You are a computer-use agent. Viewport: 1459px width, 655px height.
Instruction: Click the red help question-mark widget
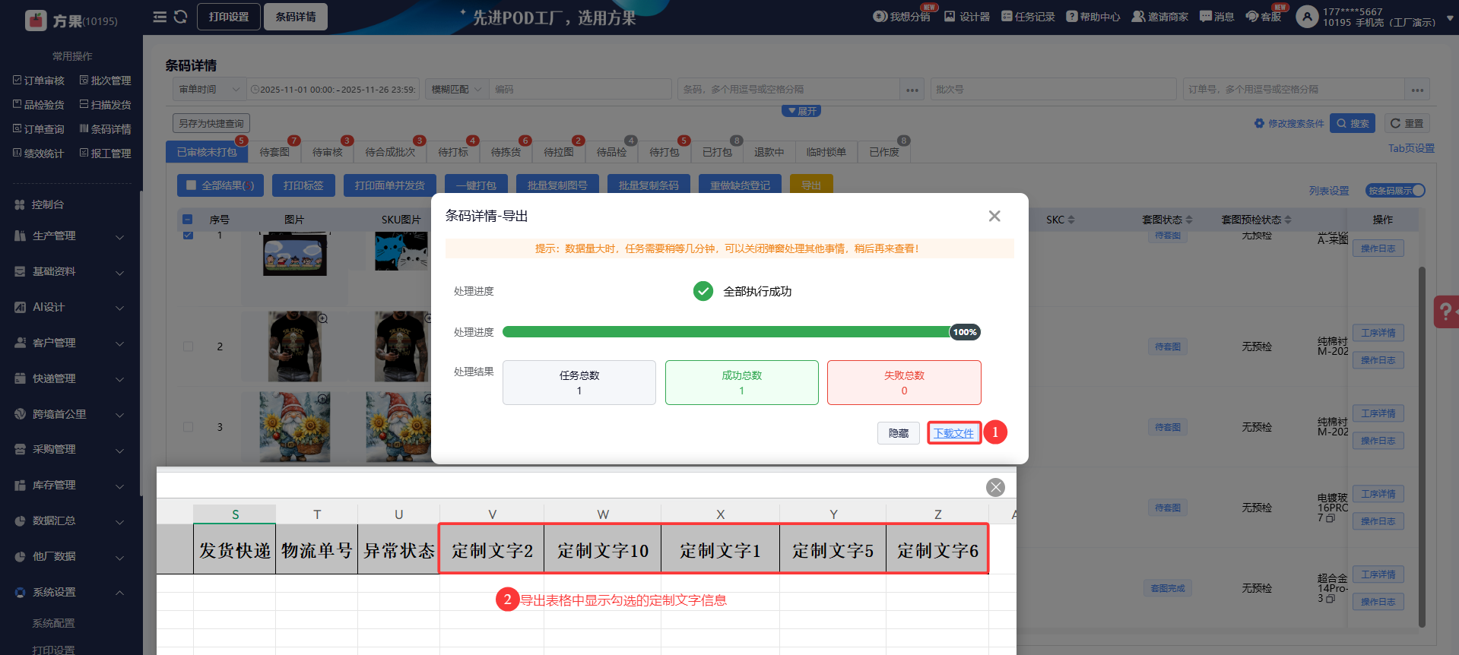(x=1446, y=312)
